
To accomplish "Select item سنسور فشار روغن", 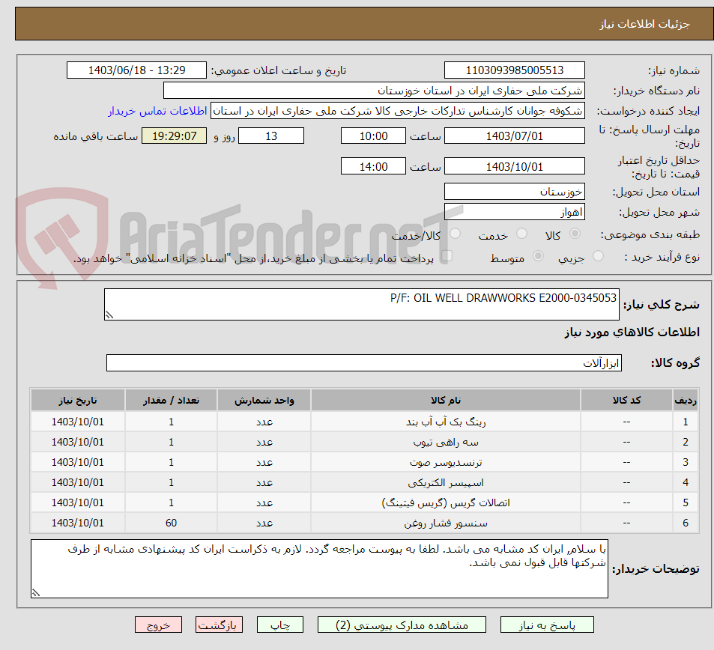I will (x=445, y=523).
